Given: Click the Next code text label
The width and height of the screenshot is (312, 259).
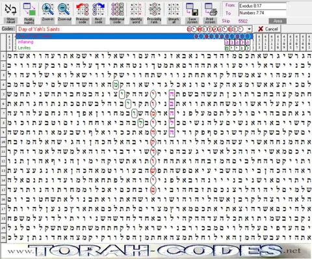Looking at the screenshot, I should (x=98, y=20).
